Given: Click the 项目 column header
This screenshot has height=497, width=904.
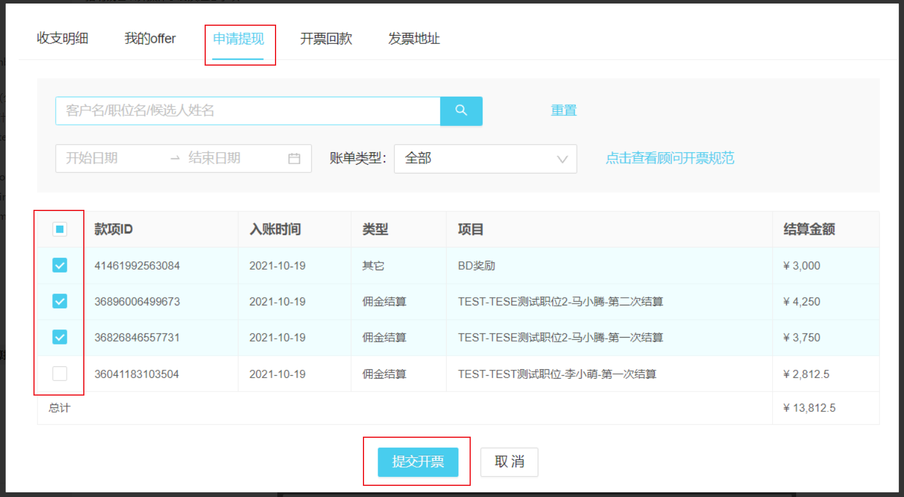Looking at the screenshot, I should 471,229.
